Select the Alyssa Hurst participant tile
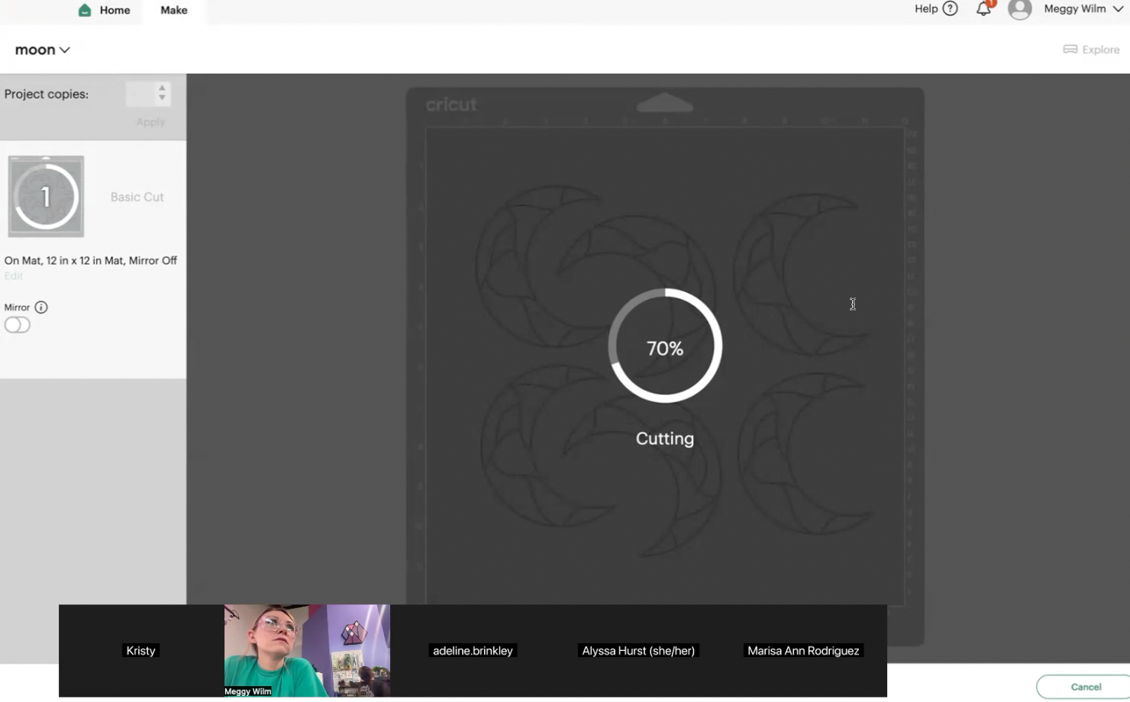Image resolution: width=1130 pixels, height=702 pixels. [x=638, y=651]
